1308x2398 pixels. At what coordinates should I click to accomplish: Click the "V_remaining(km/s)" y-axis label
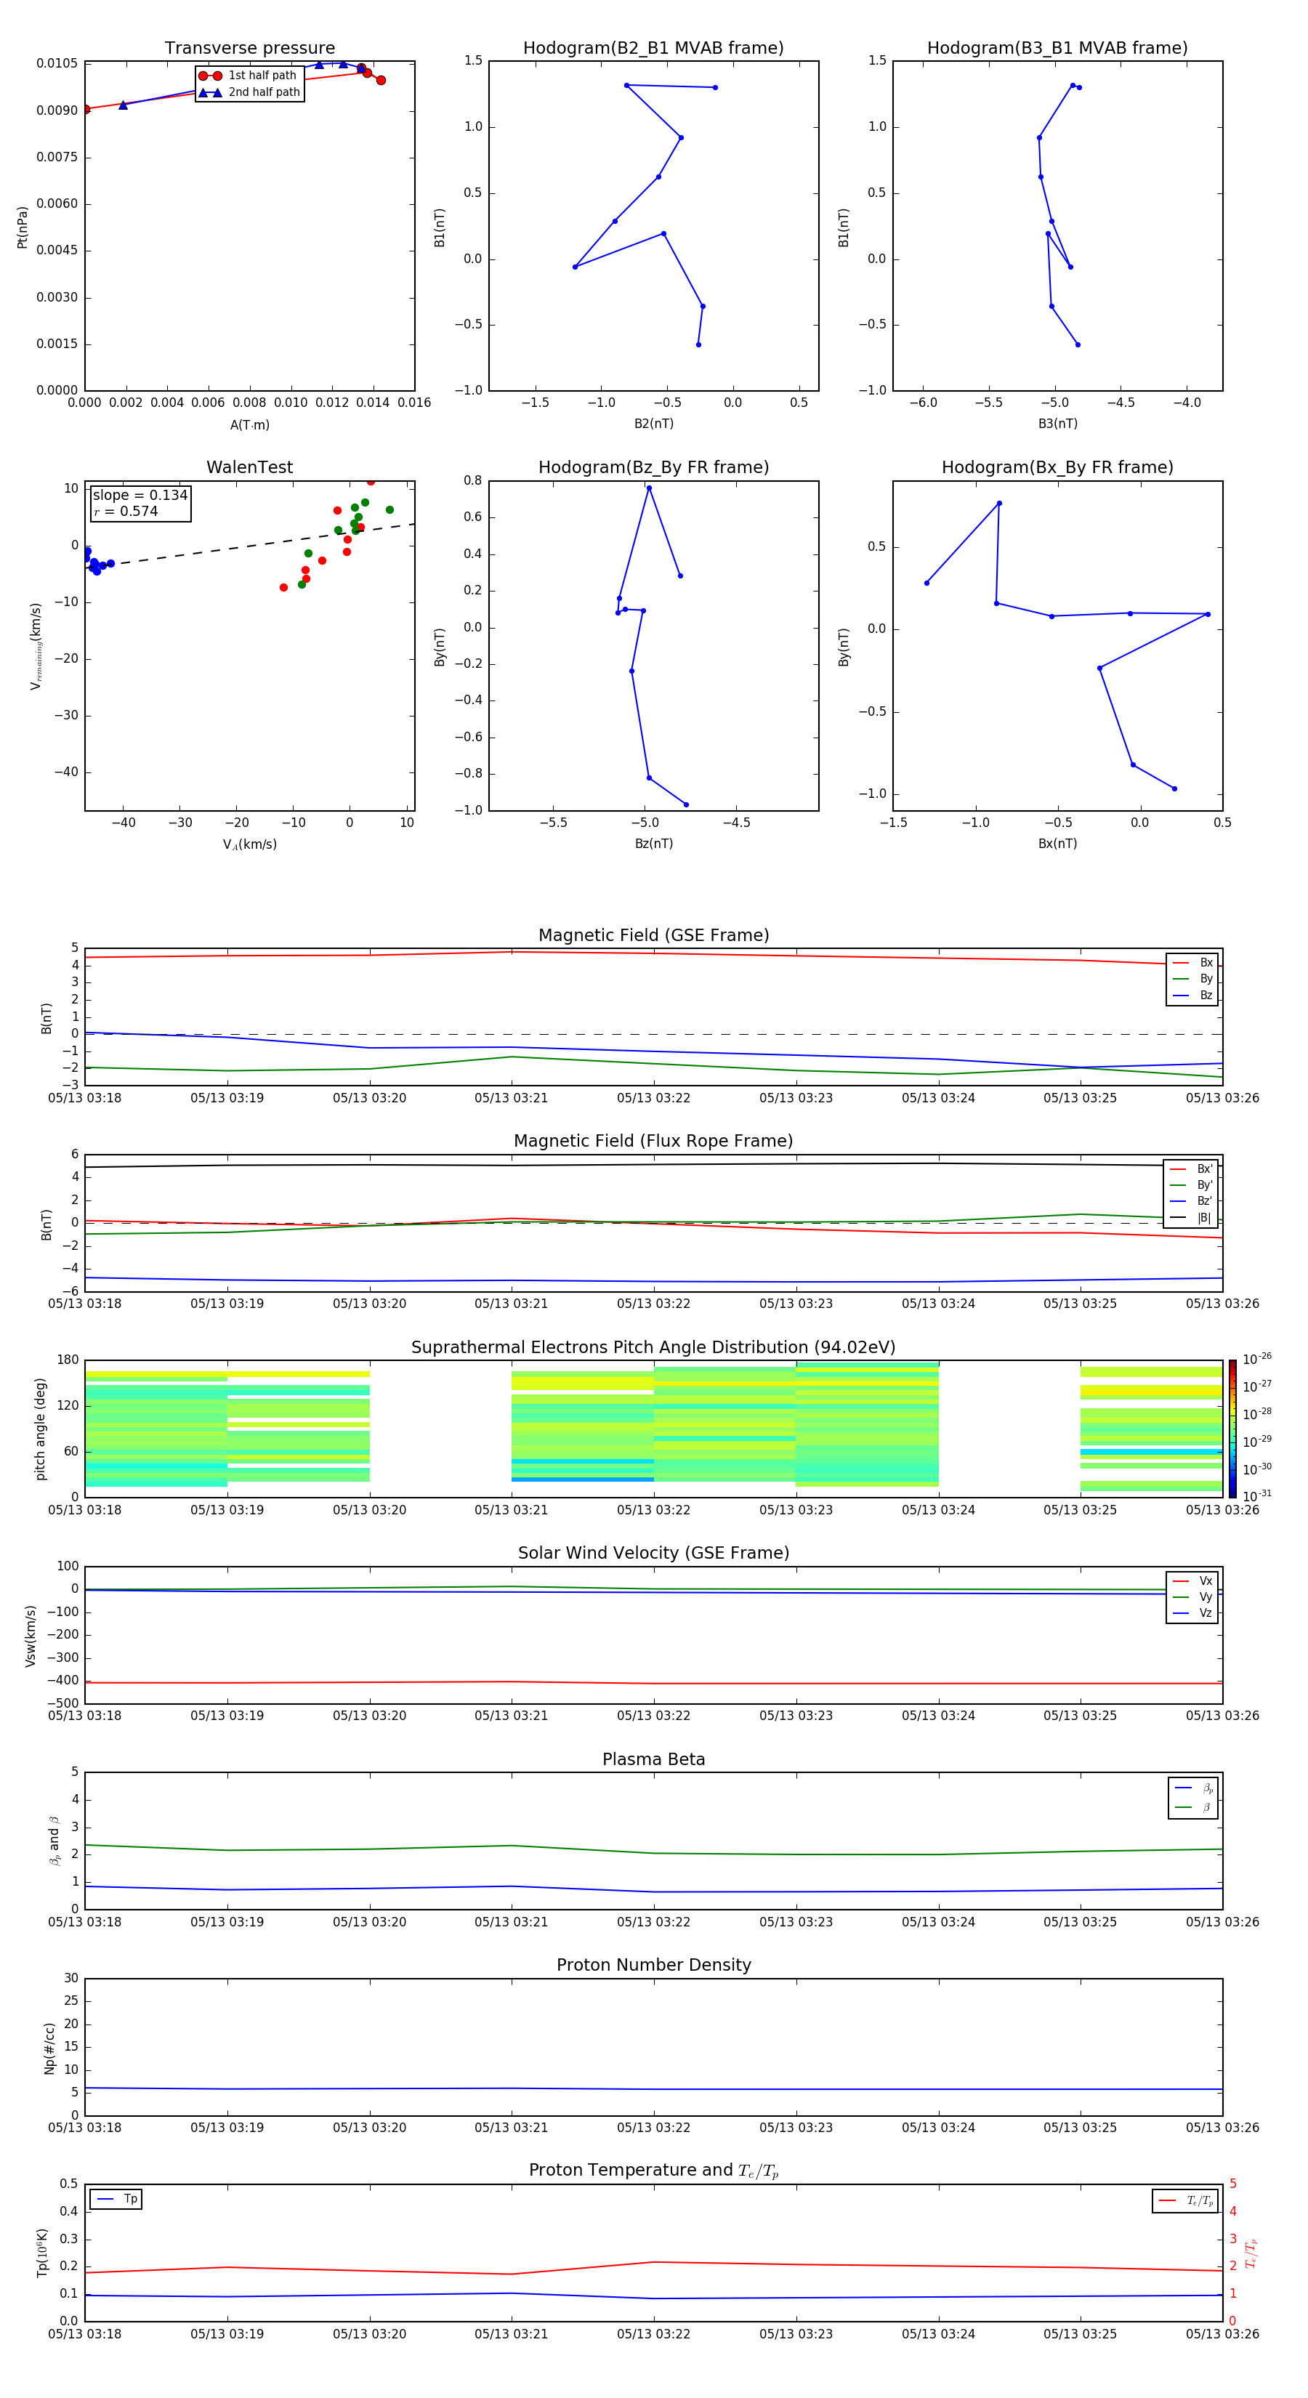(36, 646)
